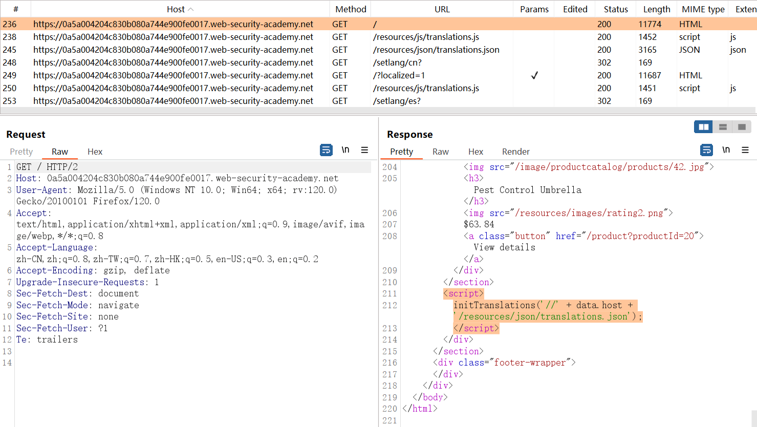This screenshot has width=757, height=427.
Task: Switch to combined tabbed layout view
Action: coord(742,127)
